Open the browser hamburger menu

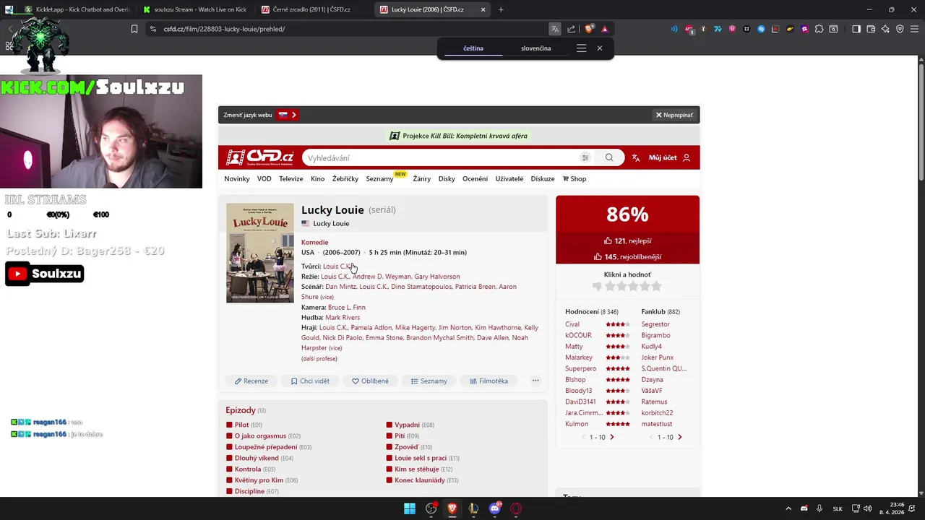click(x=914, y=29)
